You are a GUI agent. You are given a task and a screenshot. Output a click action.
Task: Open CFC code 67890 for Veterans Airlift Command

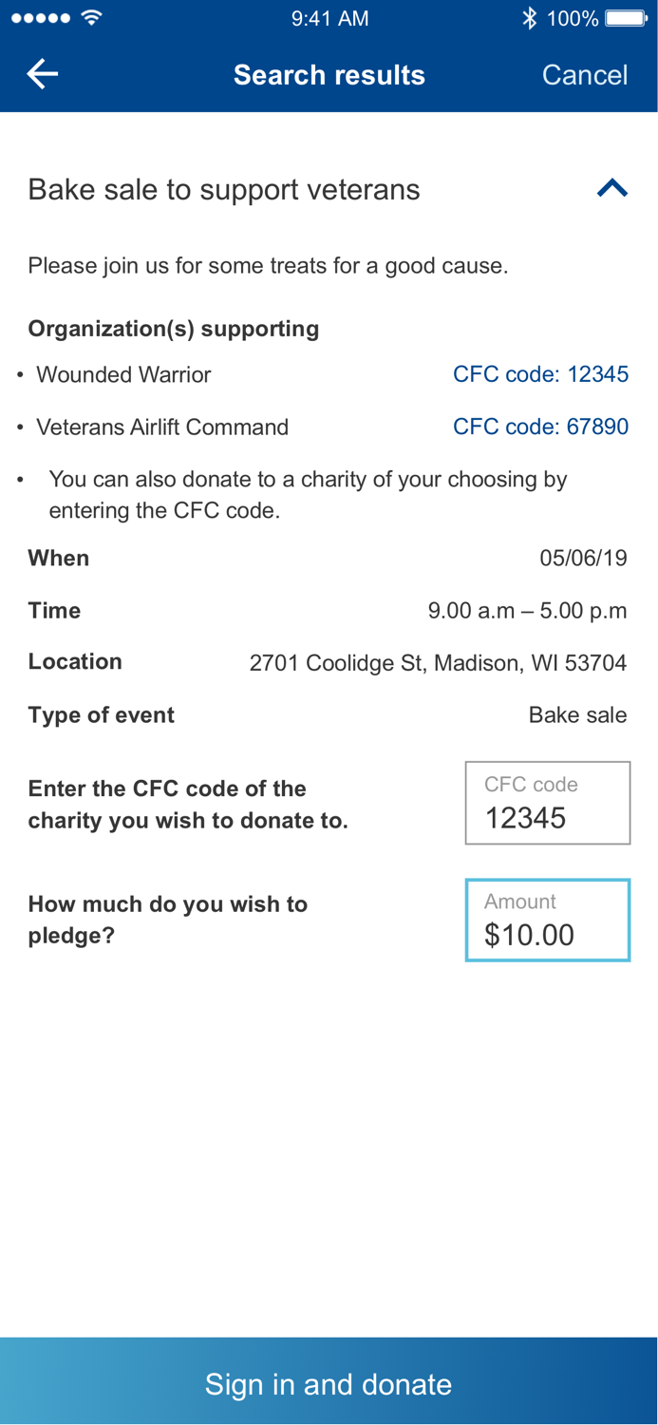(x=541, y=427)
